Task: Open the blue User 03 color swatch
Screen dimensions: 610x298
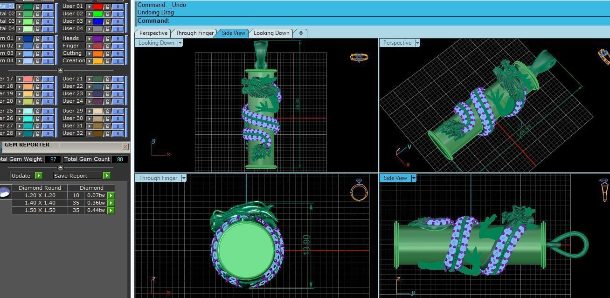Action: (98, 21)
